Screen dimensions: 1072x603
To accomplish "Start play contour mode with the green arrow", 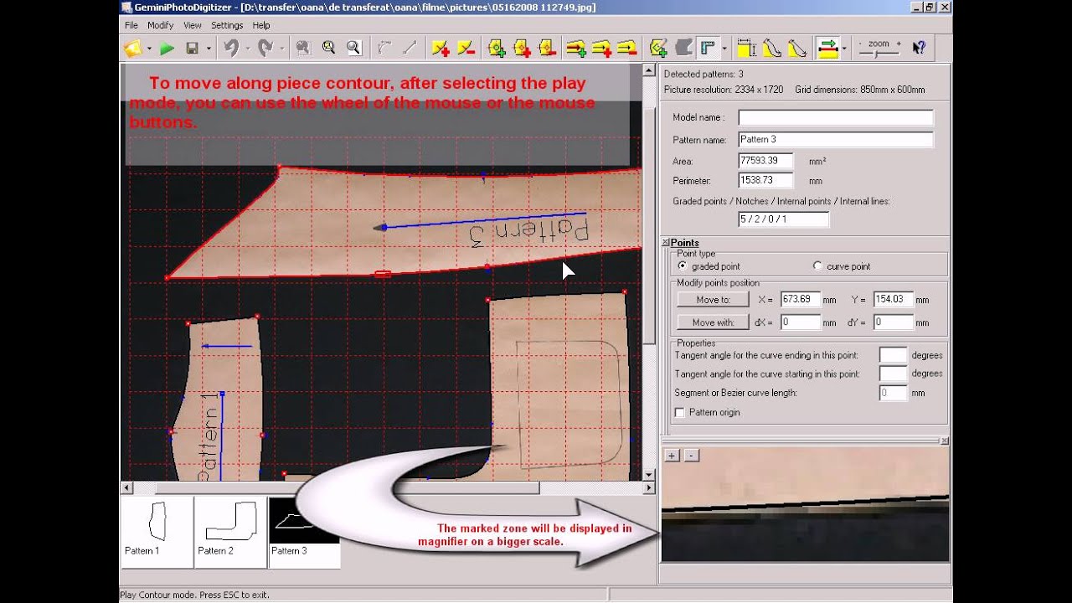I will click(x=167, y=49).
